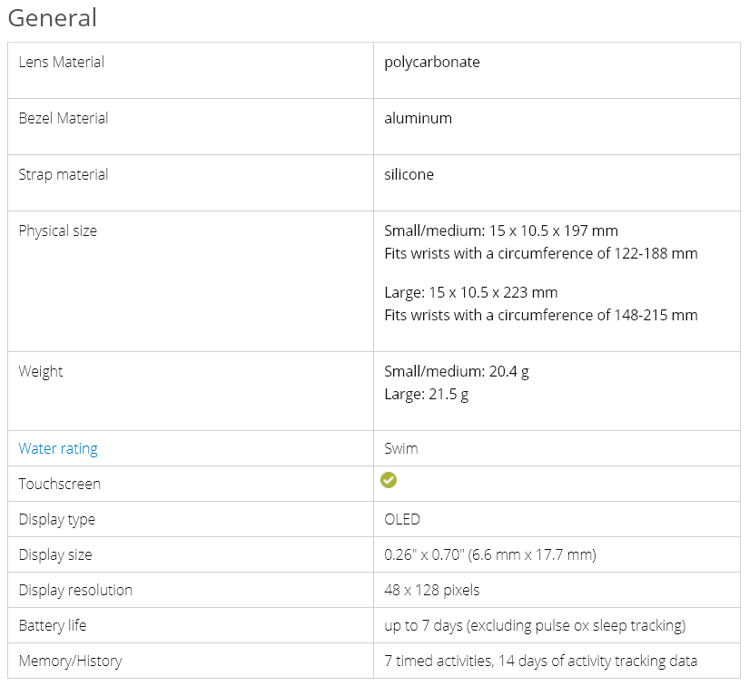Select the Strap material label
Screen dimensions: 749x686
click(63, 174)
